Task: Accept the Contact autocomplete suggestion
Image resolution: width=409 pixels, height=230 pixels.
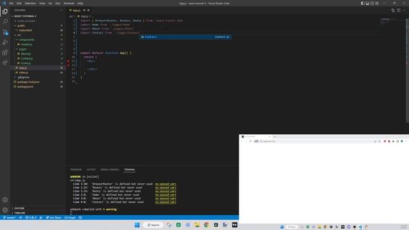Action: 185,37
